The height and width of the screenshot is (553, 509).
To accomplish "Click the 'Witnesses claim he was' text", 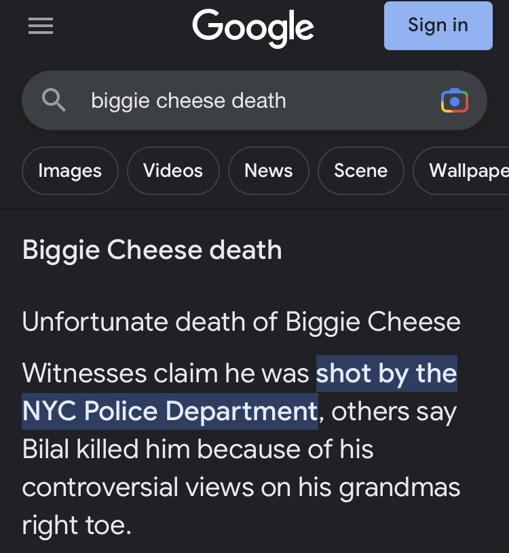I will [166, 373].
